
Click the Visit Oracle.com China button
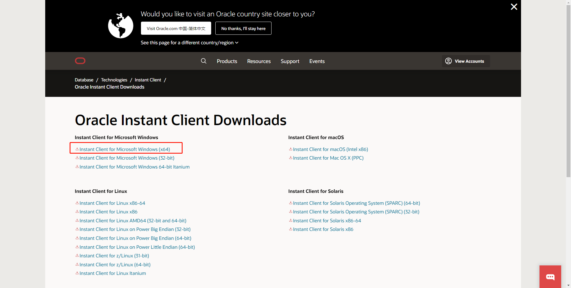[176, 28]
